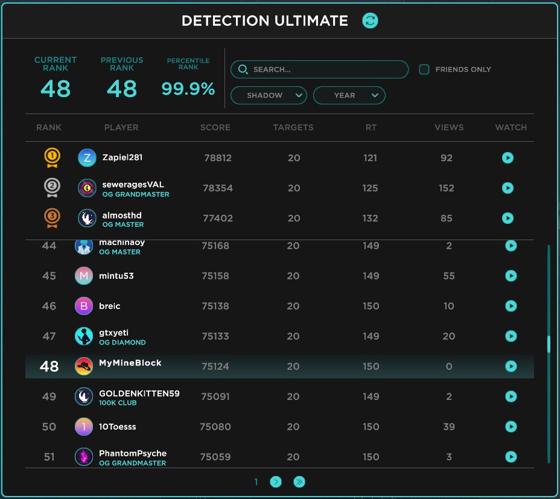Screen dimensions: 560x499
Task: Watch breic's replay
Action: tap(511, 306)
